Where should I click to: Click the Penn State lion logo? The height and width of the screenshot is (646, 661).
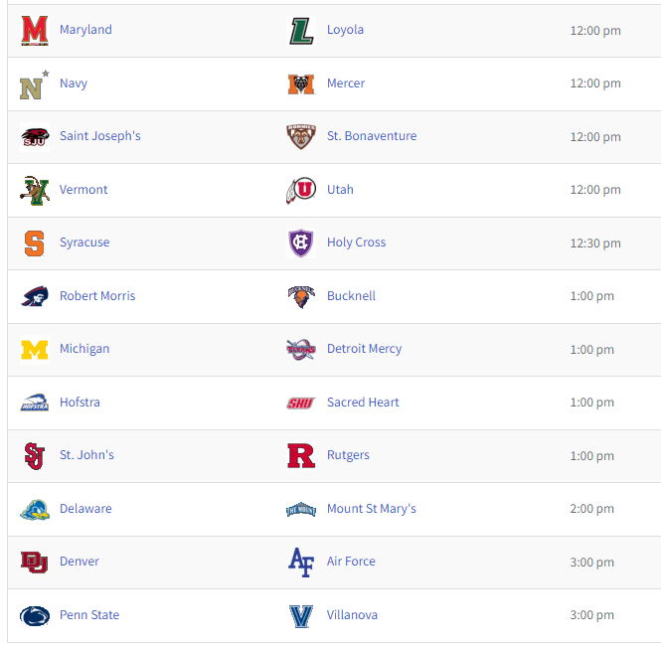[x=35, y=615]
